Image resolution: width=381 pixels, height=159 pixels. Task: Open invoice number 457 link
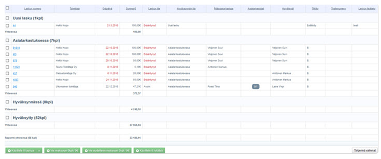(x=15, y=73)
